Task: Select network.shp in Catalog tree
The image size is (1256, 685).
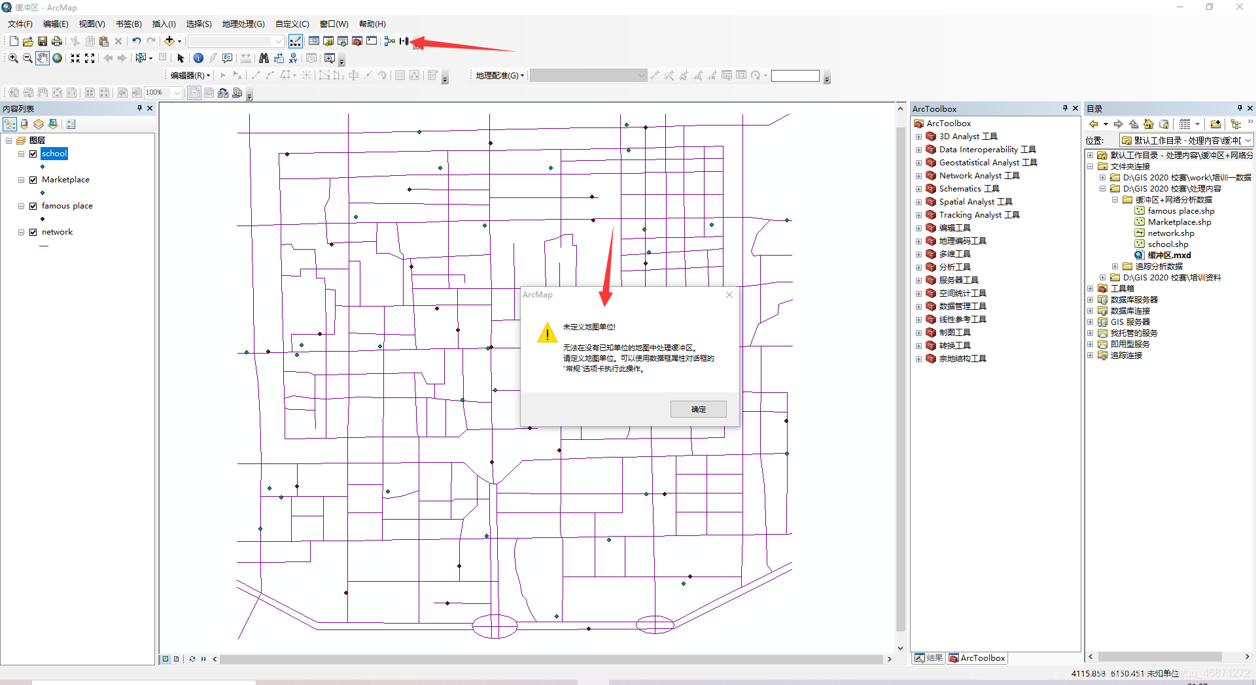Action: click(x=1170, y=233)
